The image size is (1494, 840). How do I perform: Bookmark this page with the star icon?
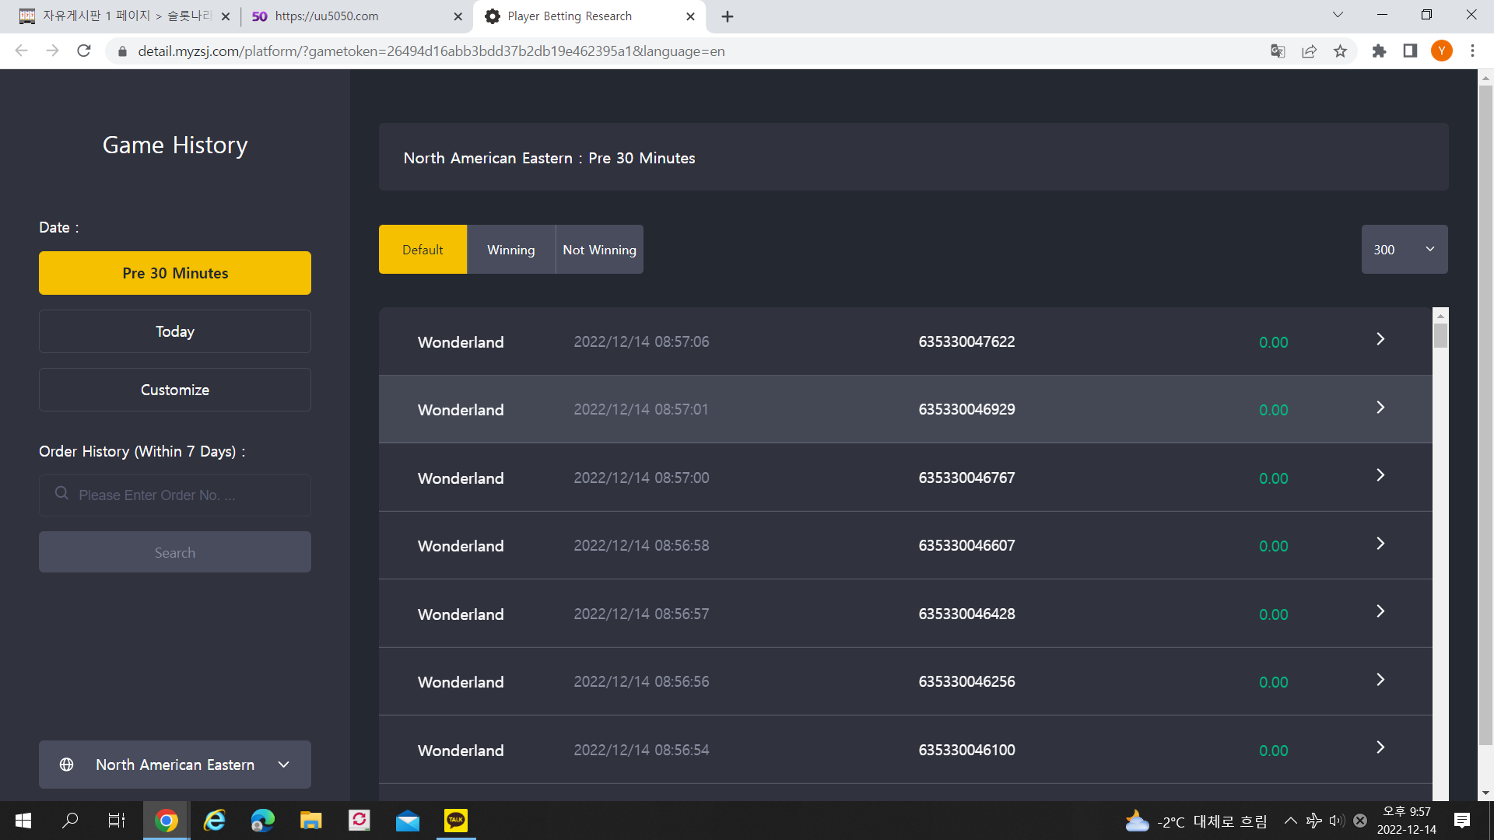(1340, 51)
